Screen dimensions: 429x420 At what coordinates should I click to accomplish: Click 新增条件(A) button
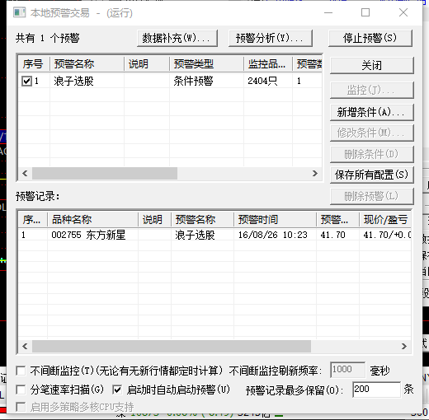coord(372,112)
